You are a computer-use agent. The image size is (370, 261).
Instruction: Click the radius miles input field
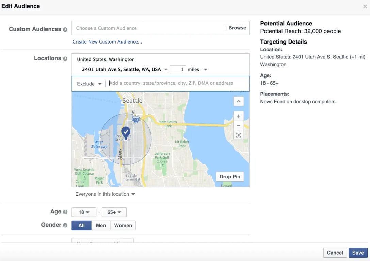pyautogui.click(x=177, y=69)
